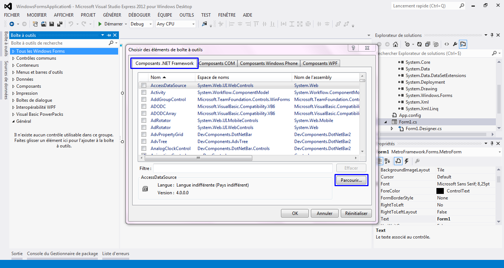Click the help question mark in dialog title
504x268 pixels.
(353, 48)
